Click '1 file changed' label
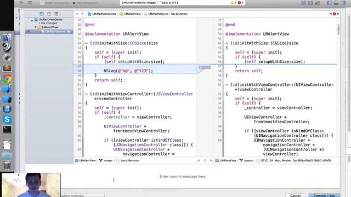The width and height of the screenshot is (351, 197). [48, 23]
